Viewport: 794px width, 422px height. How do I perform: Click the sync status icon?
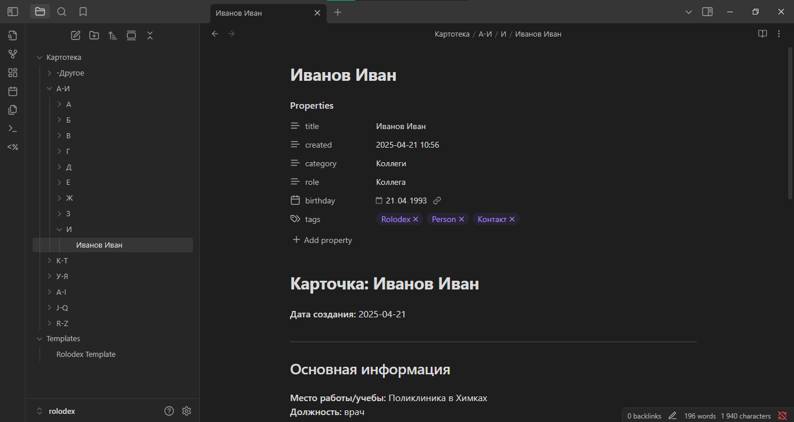pos(782,416)
